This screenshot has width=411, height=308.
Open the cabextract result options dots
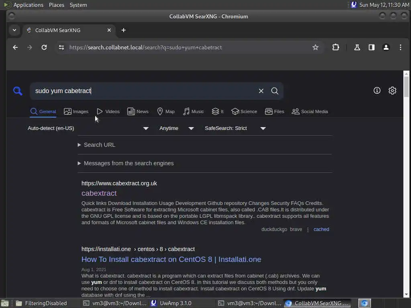[x=308, y=229]
